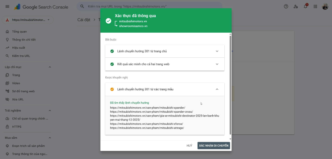332x159 pixels.
Task: Open the property selector dropdown
Action: tap(28, 20)
